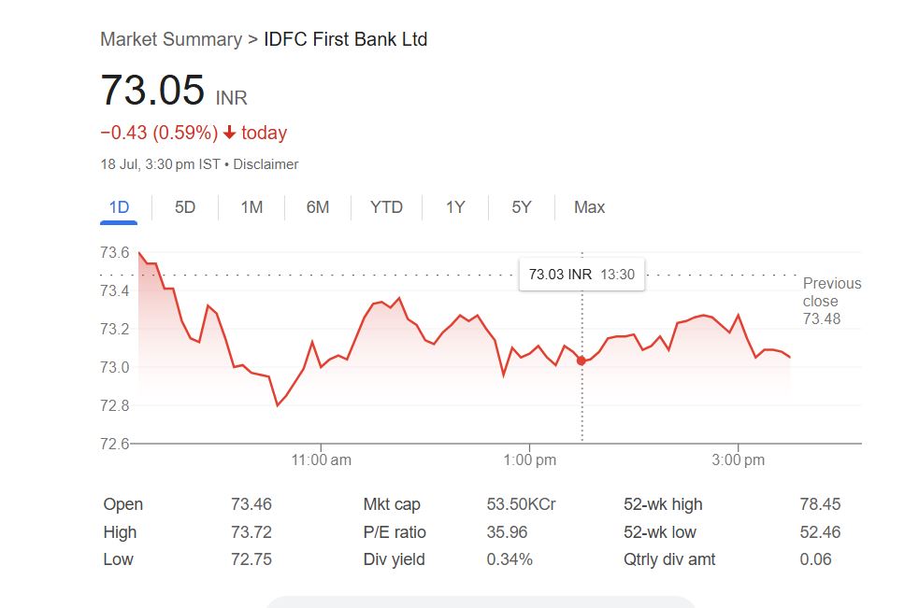
Task: View the 5Y chart range
Action: coord(522,207)
